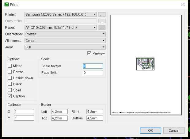The height and width of the screenshot is (139, 190).
Task: Click the browse button next to Output file
Action: (102, 21)
